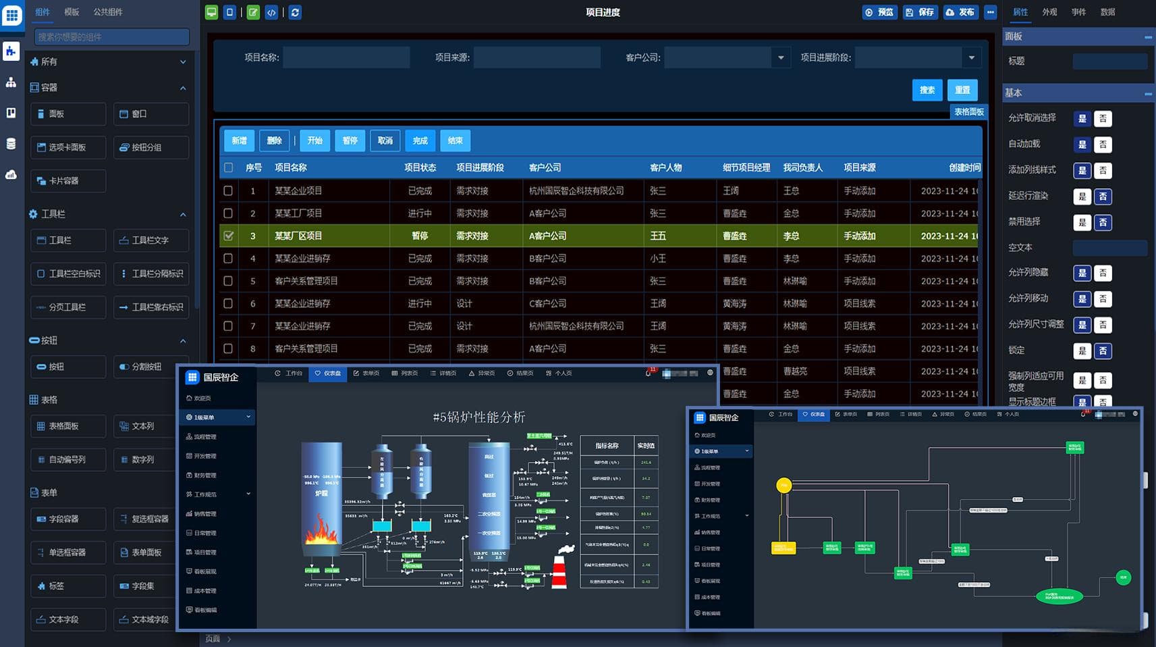
Task: Open the database sidebar icon
Action: pyautogui.click(x=11, y=143)
